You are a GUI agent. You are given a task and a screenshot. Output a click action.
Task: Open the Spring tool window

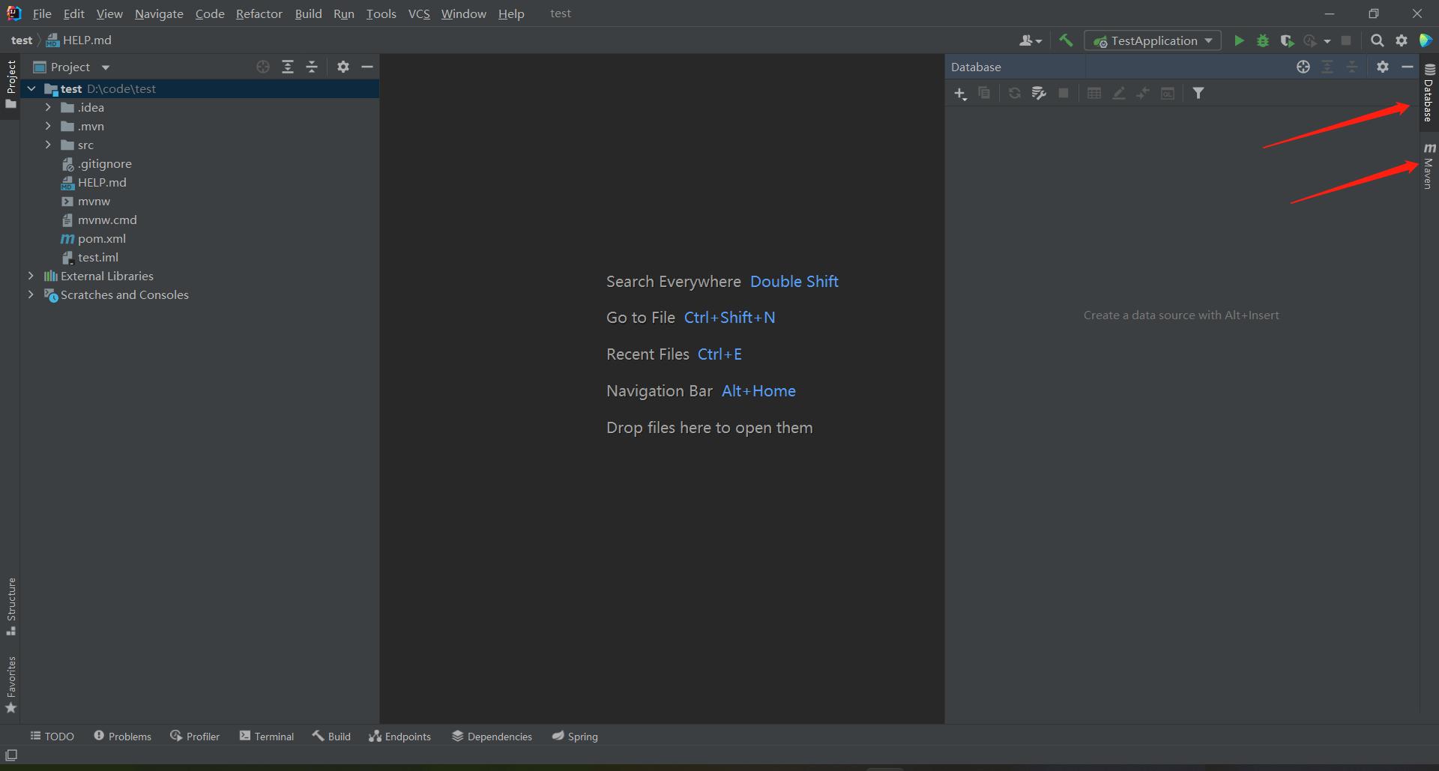[575, 737]
